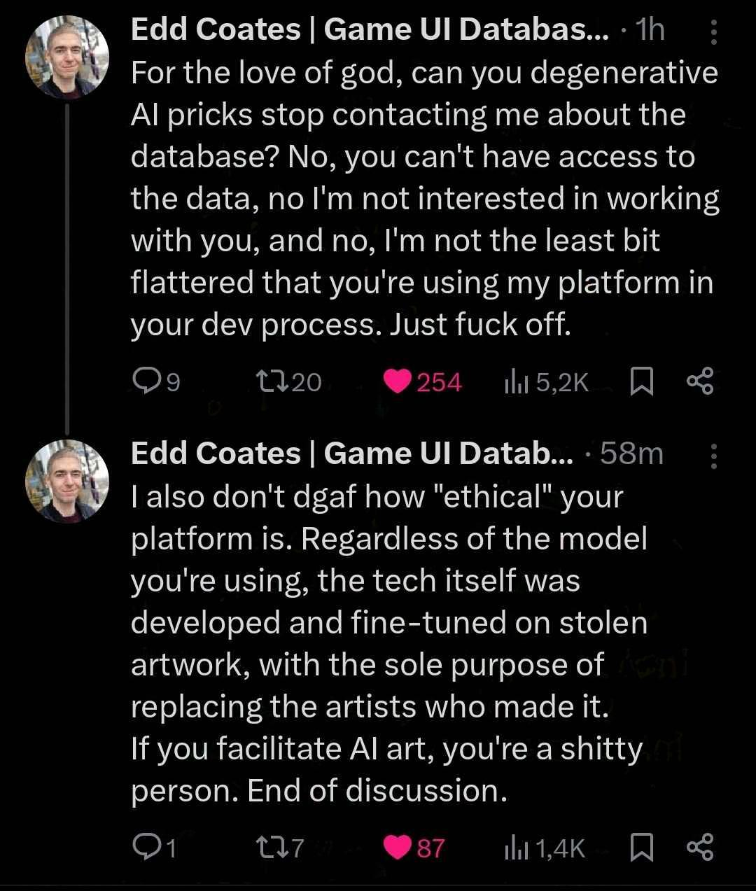The height and width of the screenshot is (891, 756).
Task: Bookmark the second tweet about AI art
Action: coord(642,848)
